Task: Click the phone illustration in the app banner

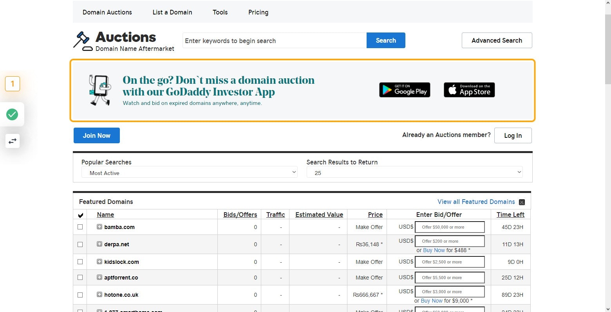Action: tap(100, 90)
